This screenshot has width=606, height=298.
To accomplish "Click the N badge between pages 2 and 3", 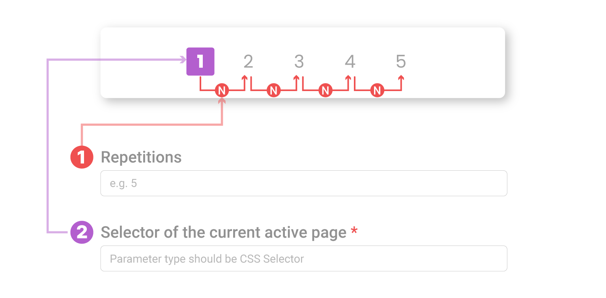I will click(273, 91).
